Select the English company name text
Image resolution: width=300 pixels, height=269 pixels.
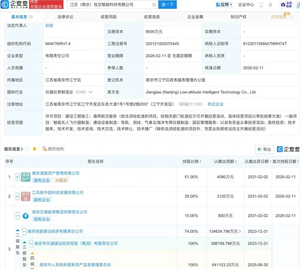click(201, 92)
